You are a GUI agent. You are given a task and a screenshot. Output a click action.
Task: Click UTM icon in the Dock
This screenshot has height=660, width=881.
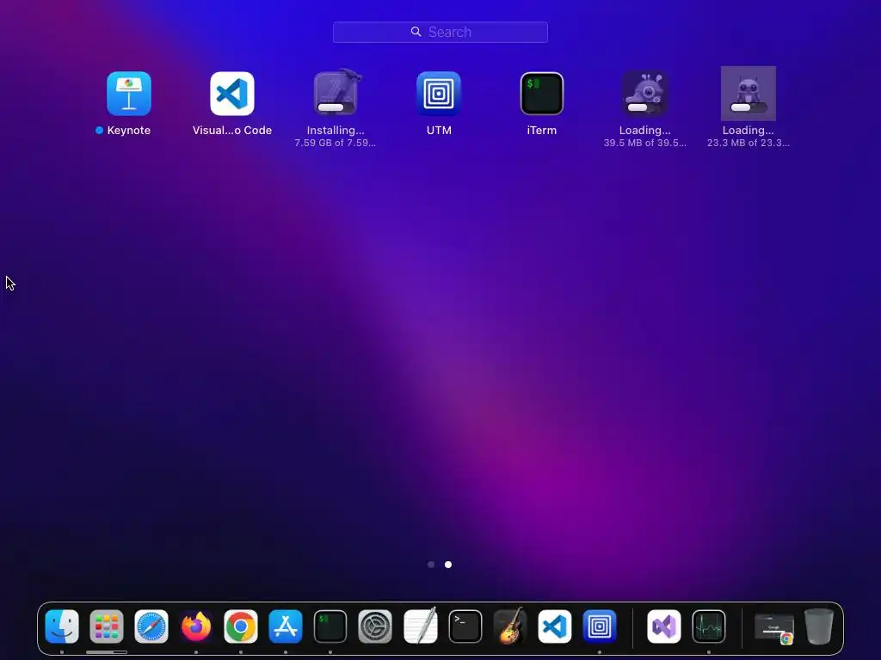coord(600,626)
